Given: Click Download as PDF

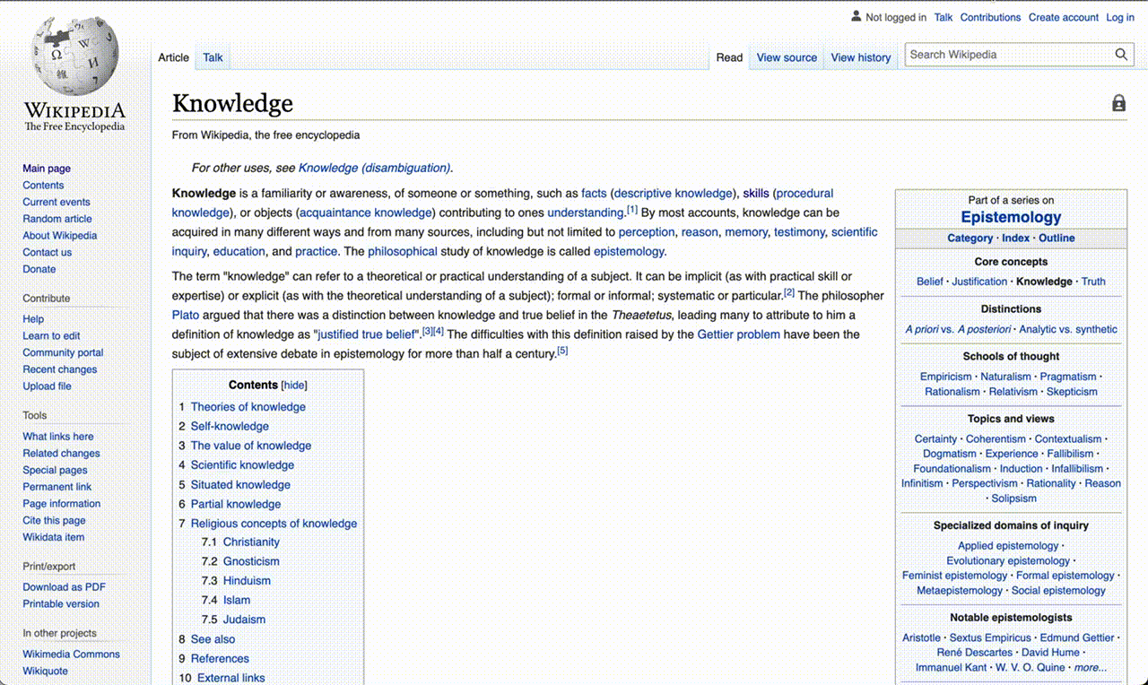Looking at the screenshot, I should pyautogui.click(x=64, y=587).
